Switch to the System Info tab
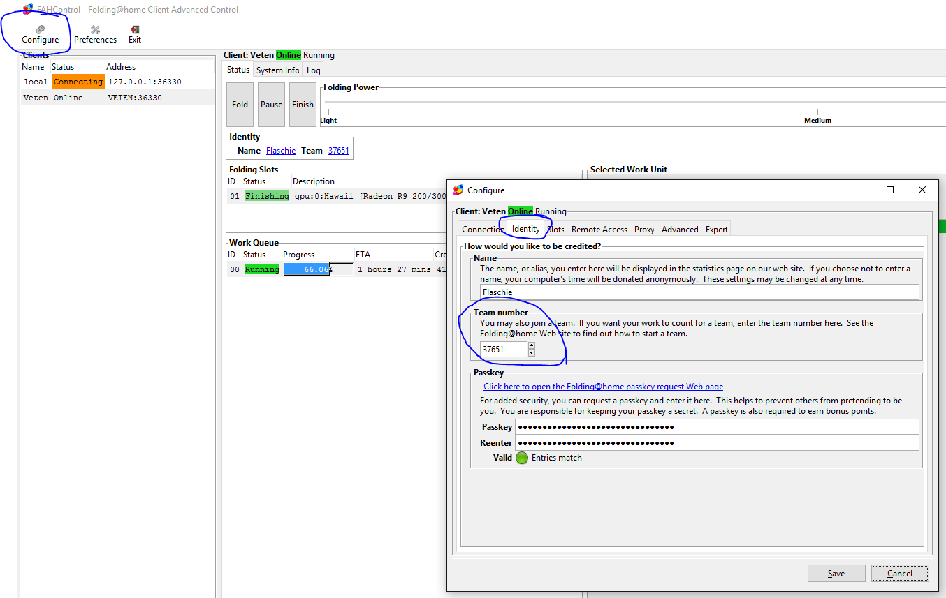The image size is (946, 598). (277, 70)
